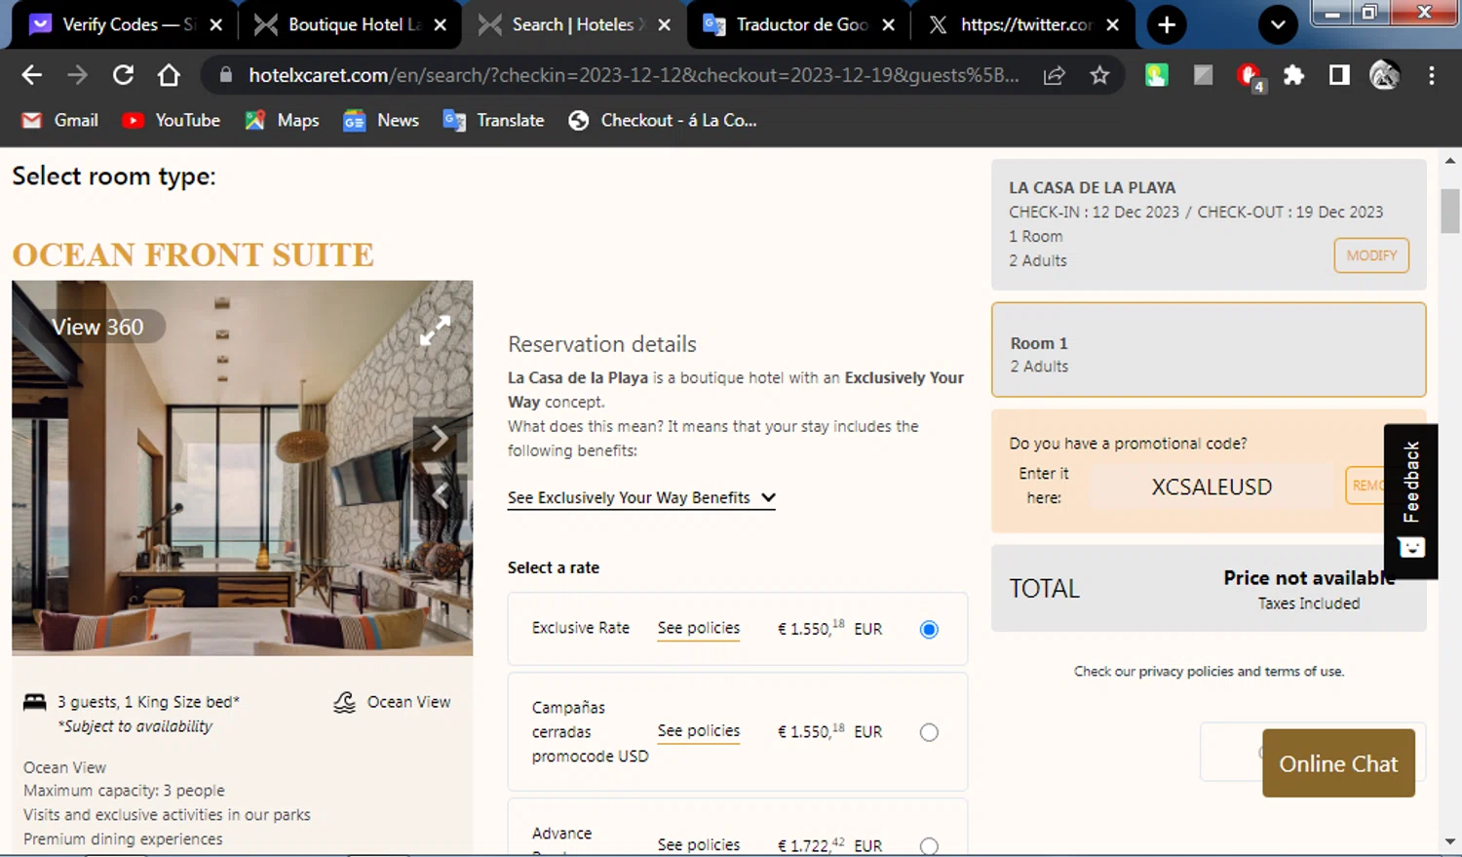See policies for Exclusive Rate
Screen dimensions: 1462x857
point(698,628)
